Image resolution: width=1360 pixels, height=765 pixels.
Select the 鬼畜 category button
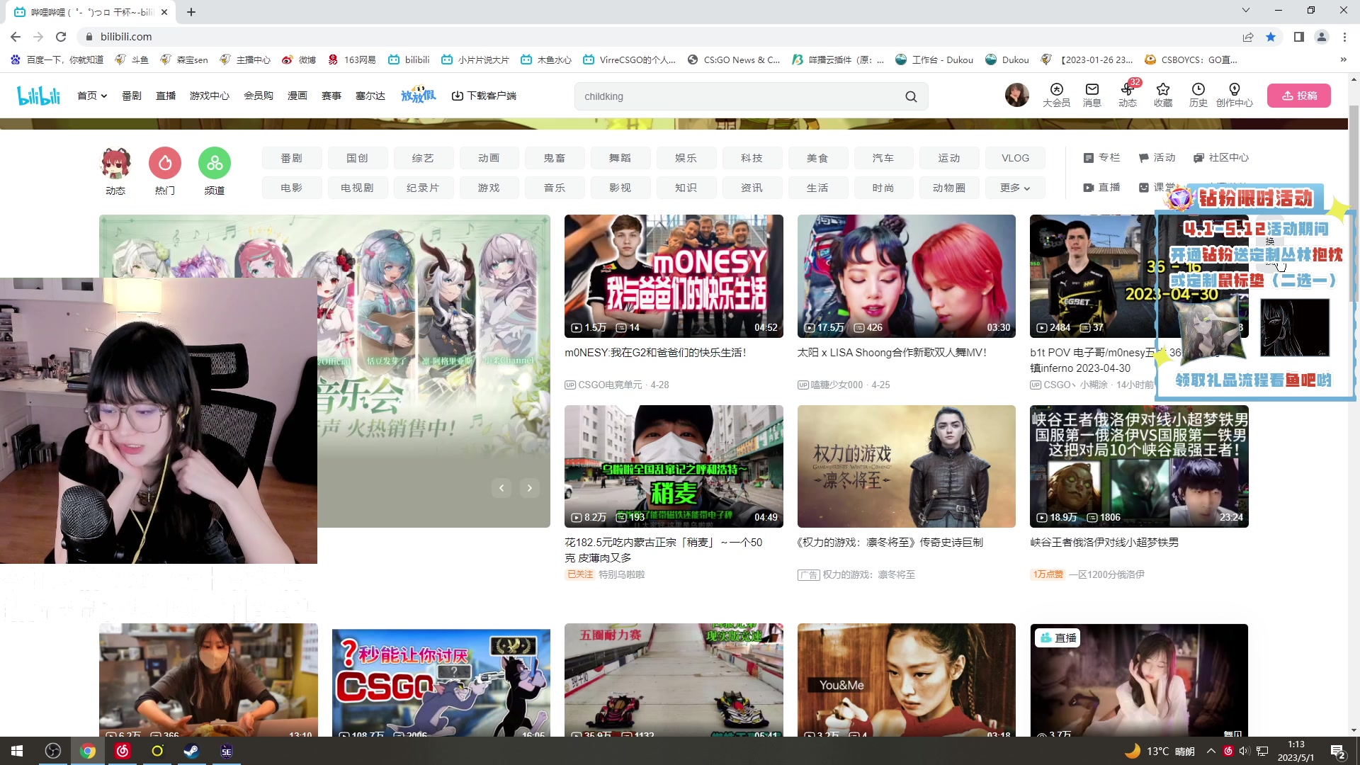pos(555,158)
